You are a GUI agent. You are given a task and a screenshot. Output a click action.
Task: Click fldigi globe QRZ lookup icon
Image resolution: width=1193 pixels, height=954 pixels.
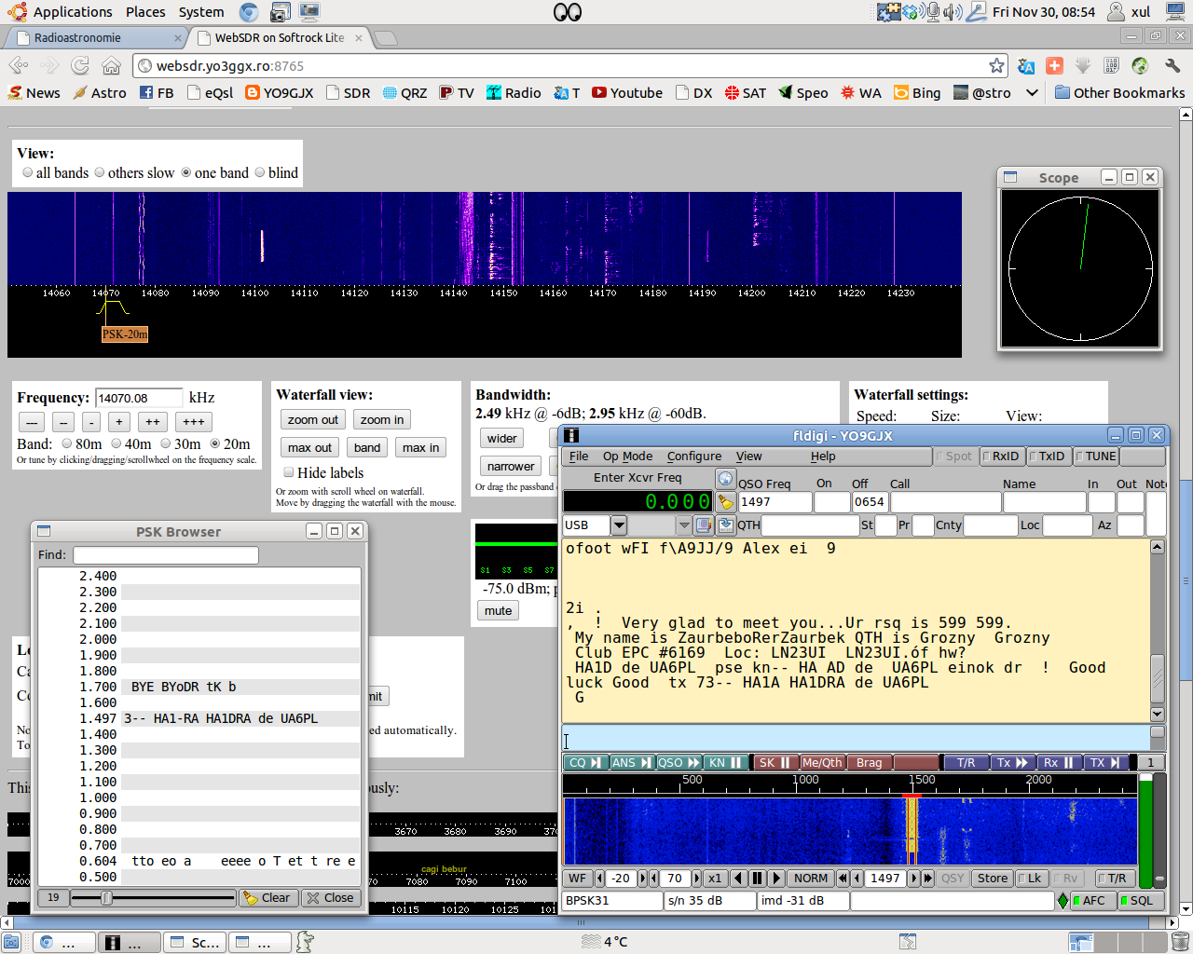[725, 478]
